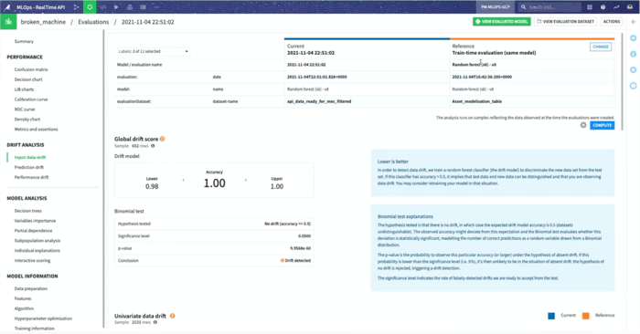Open the deployer print-like icon in top bar
640x334 pixels.
[x=130, y=7]
